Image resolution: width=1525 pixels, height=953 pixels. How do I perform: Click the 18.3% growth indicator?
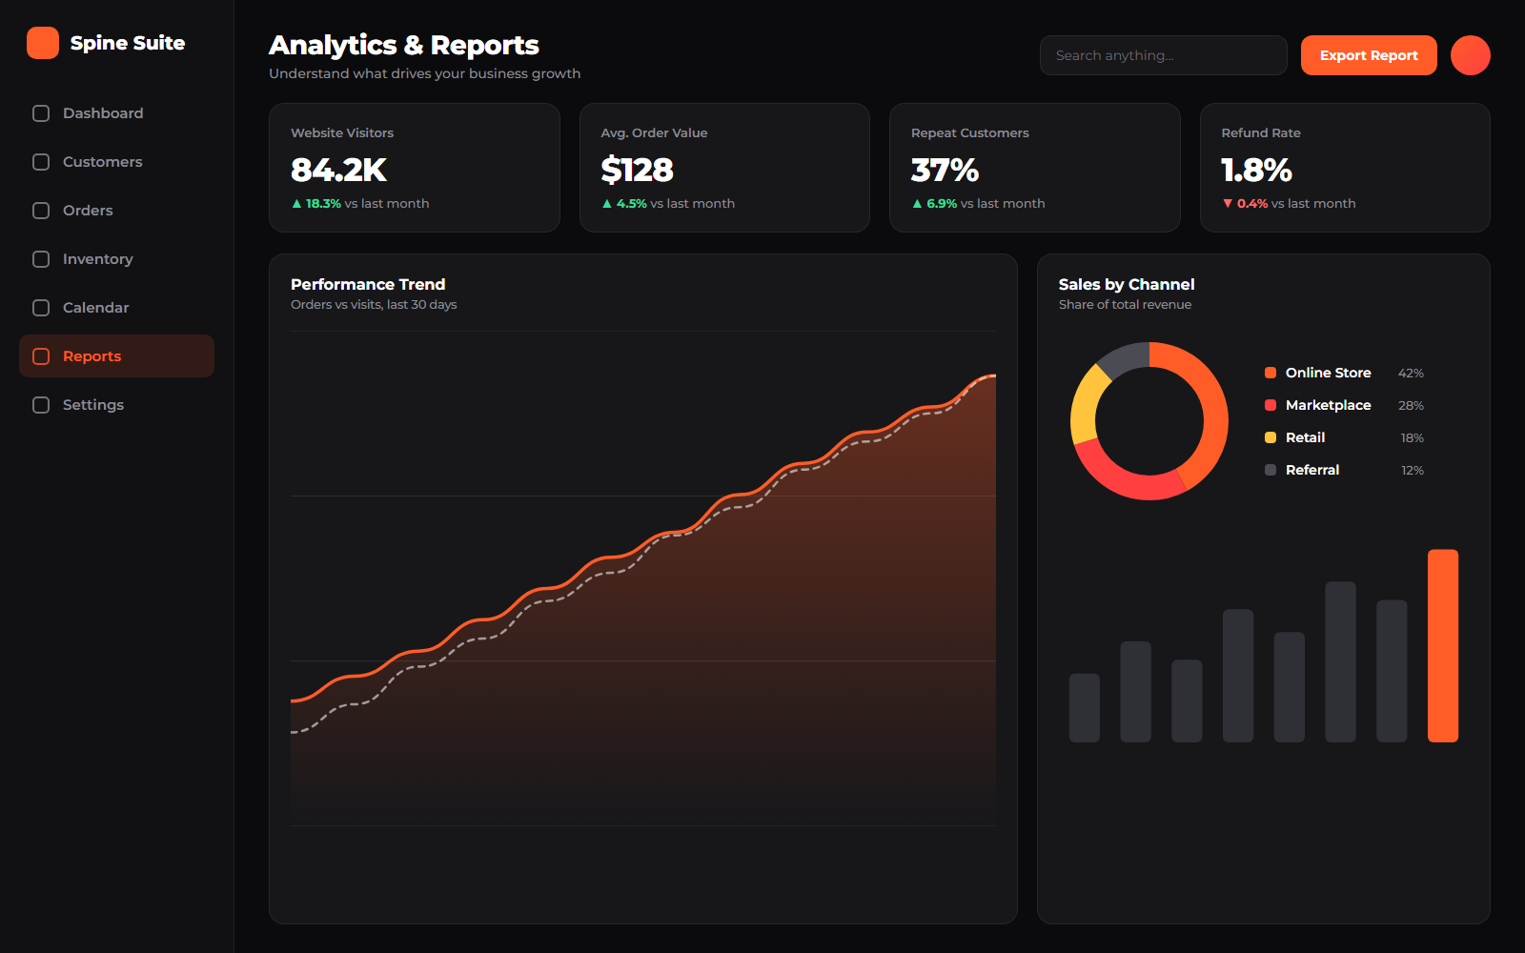click(316, 203)
